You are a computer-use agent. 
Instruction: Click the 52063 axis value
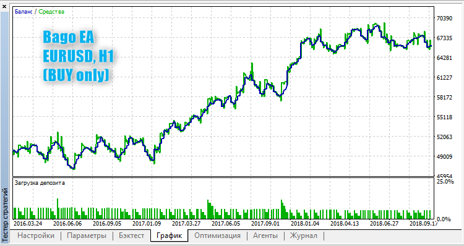click(444, 137)
